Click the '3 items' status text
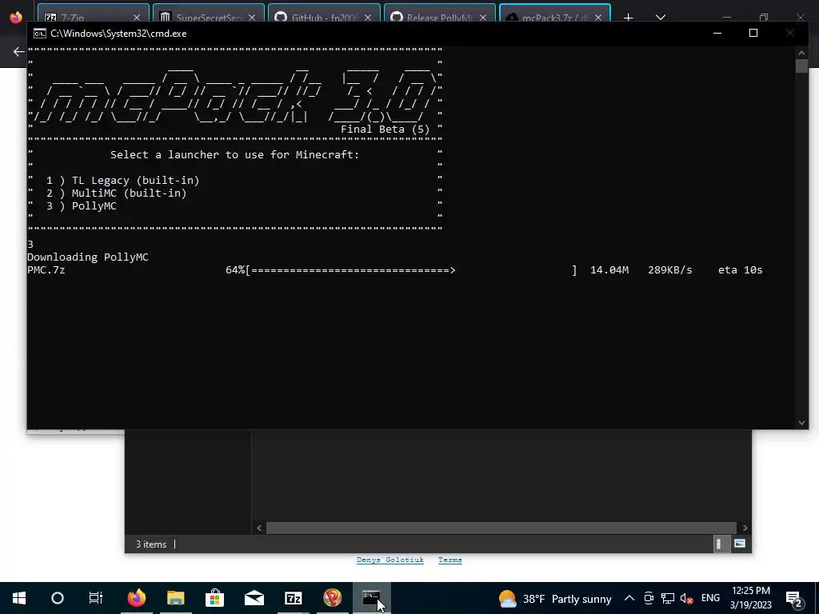This screenshot has width=819, height=614. tap(151, 544)
